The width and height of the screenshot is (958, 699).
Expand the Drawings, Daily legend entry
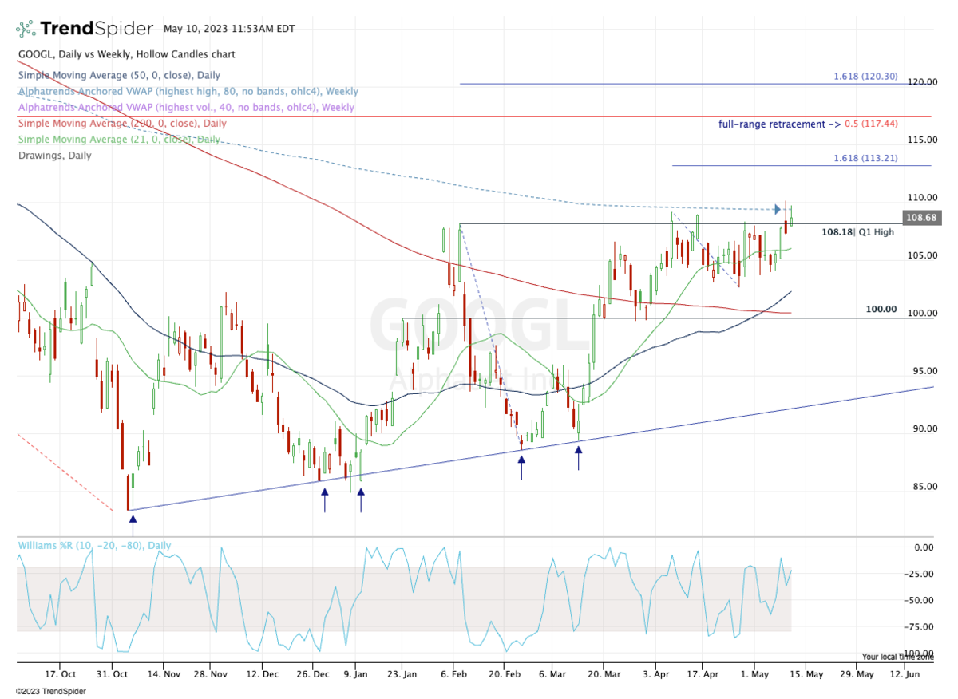[54, 156]
